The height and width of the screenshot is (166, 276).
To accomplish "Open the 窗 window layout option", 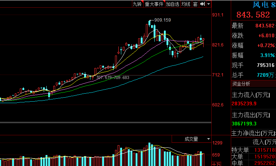I will tap(195, 4).
